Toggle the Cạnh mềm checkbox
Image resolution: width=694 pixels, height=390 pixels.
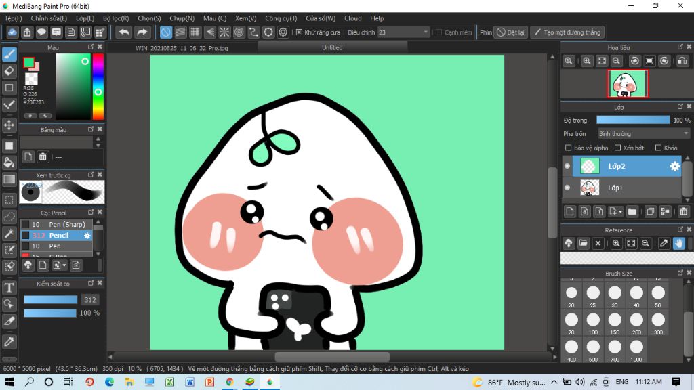pos(439,32)
